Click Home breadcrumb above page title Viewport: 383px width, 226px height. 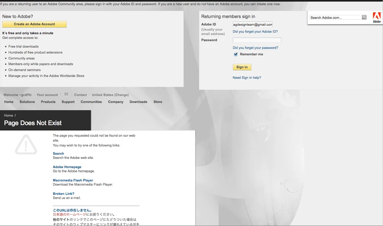pyautogui.click(x=9, y=115)
